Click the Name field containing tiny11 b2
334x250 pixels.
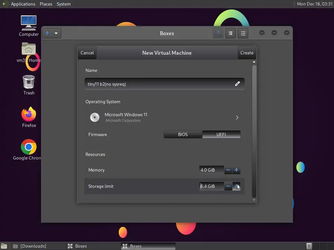tap(164, 84)
